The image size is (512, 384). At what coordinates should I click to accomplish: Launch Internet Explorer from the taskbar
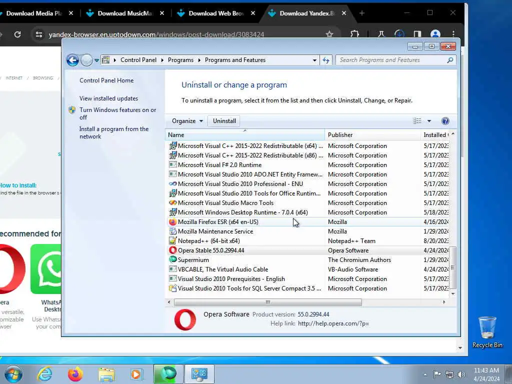(44, 374)
